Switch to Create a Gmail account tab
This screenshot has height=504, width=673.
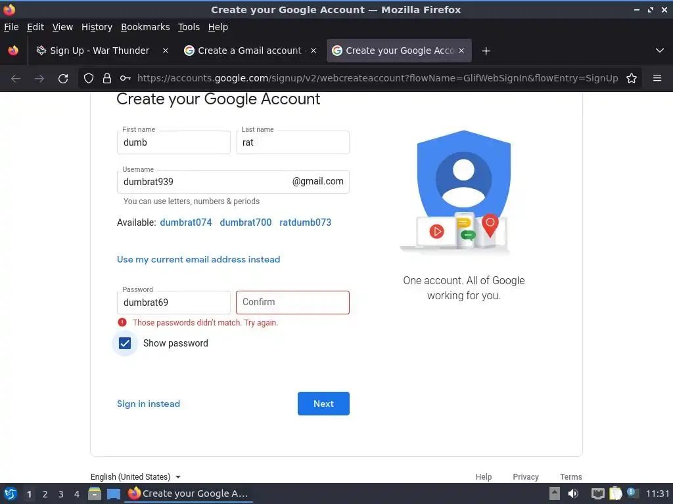pos(250,51)
